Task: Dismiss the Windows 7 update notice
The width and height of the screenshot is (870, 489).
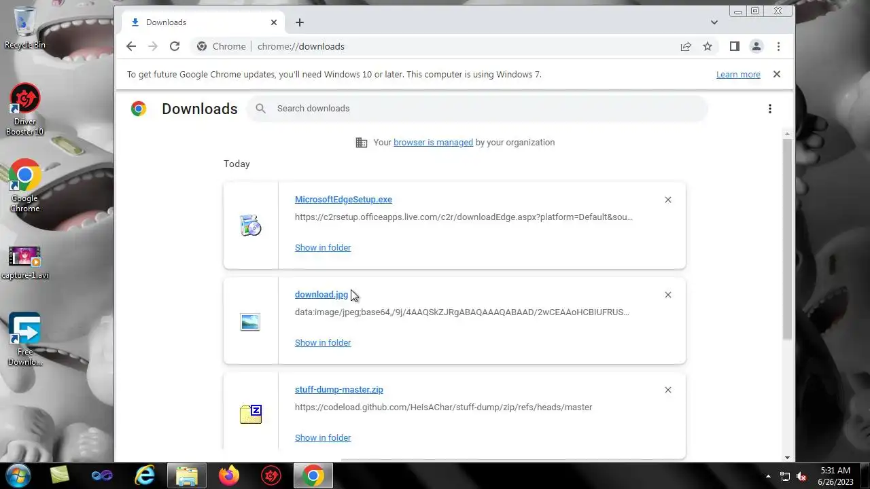Action: (x=777, y=74)
